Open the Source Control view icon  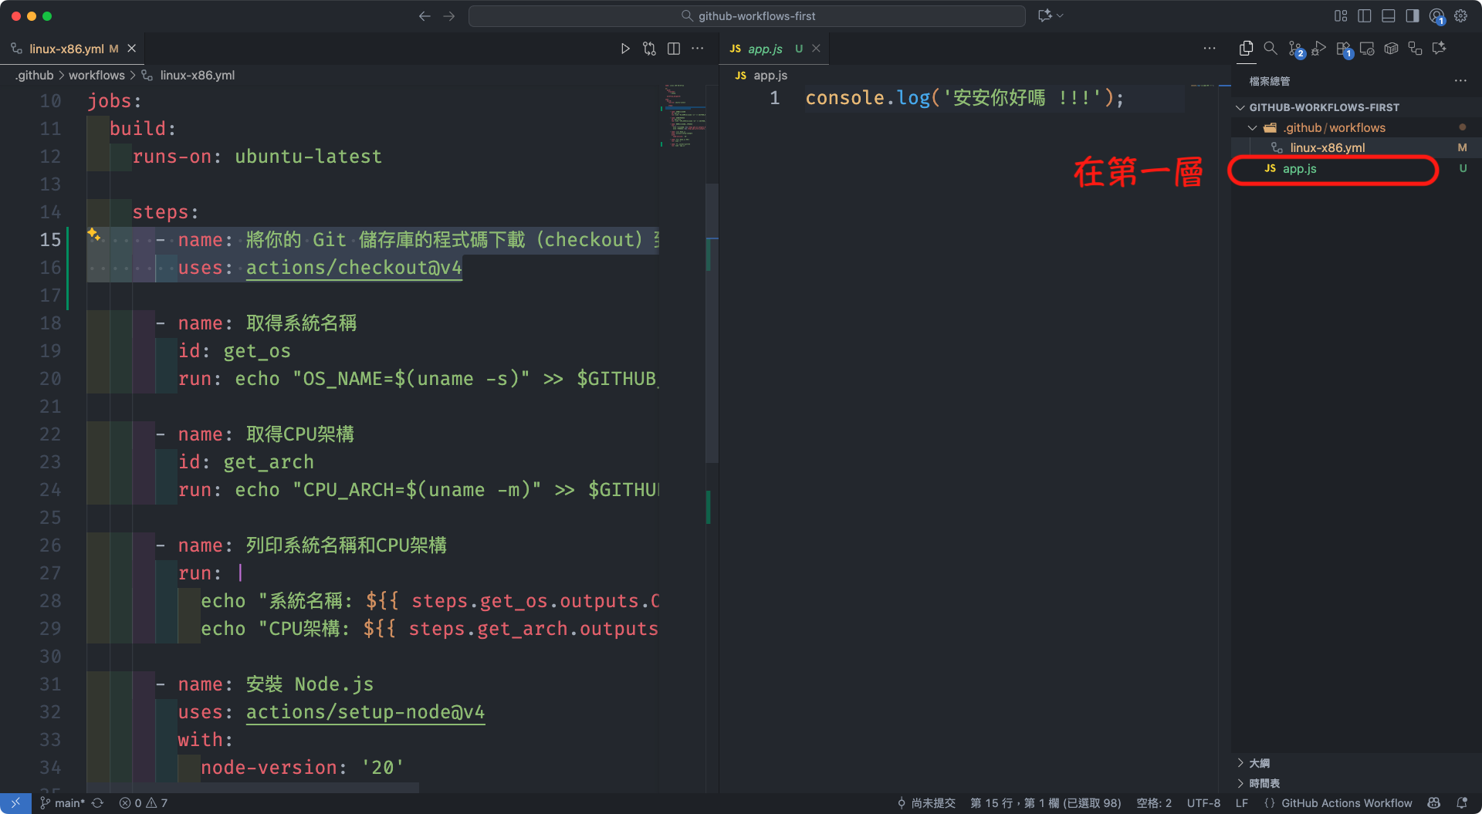(x=1295, y=49)
